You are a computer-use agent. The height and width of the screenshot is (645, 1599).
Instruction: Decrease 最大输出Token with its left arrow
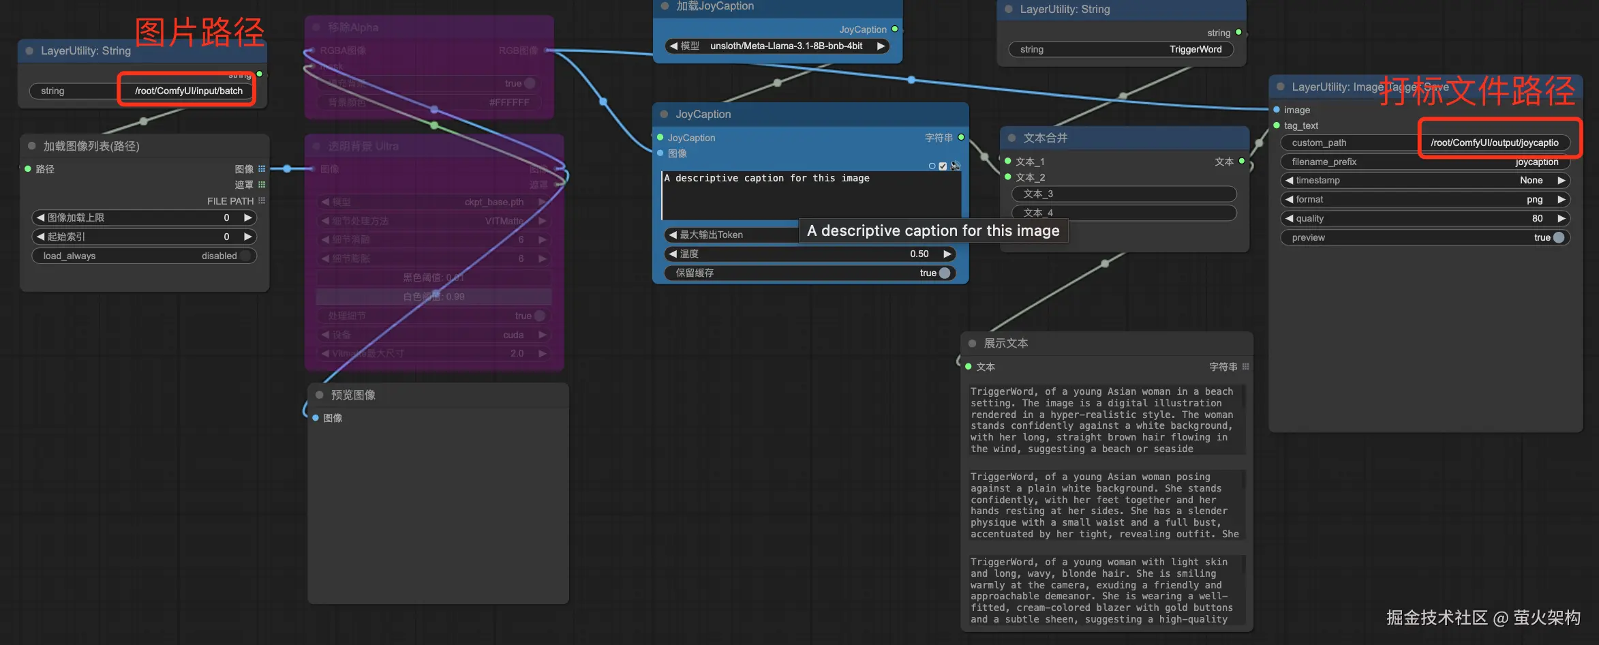tap(673, 235)
